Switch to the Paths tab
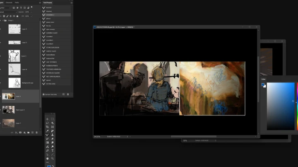Screen dimensions: 298x167 pyautogui.click(x=17, y=2)
